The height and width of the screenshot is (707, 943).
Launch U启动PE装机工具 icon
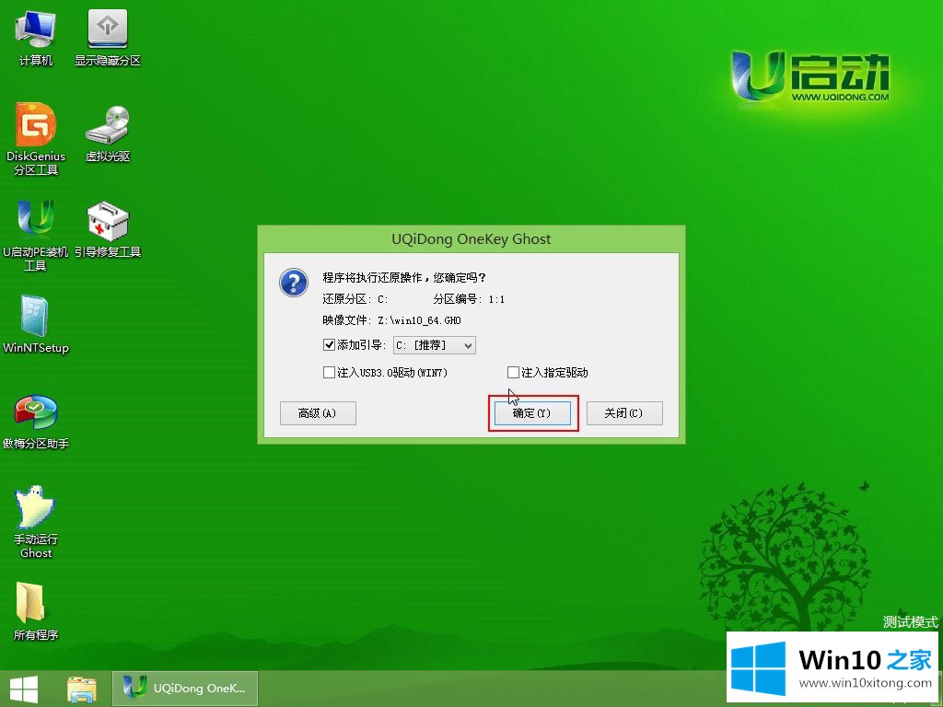[36, 235]
